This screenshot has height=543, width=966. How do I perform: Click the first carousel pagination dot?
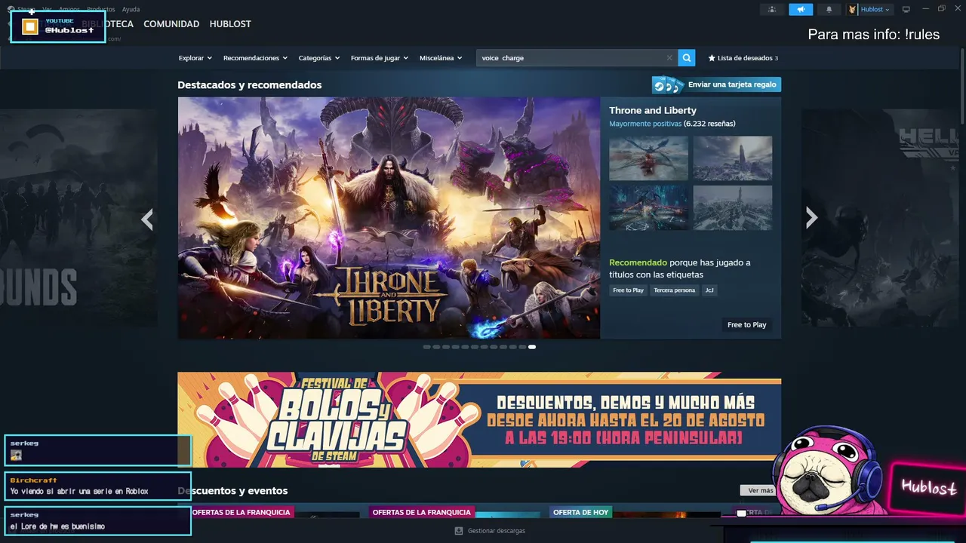(x=426, y=347)
